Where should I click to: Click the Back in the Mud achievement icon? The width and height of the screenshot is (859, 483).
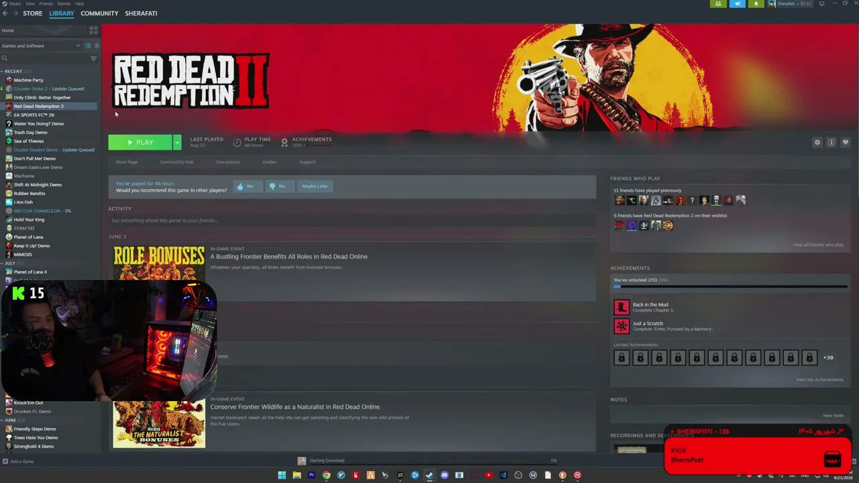click(621, 307)
